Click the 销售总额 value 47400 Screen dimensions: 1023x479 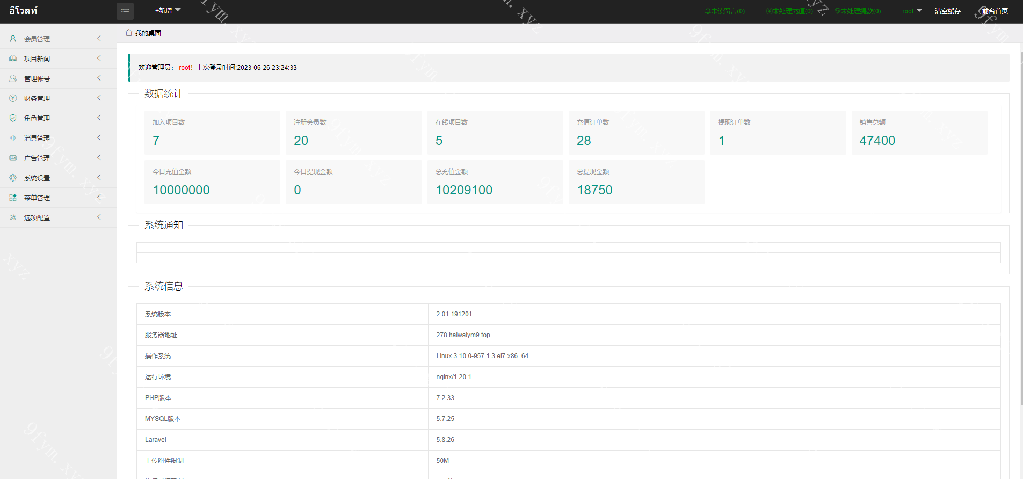(x=877, y=141)
